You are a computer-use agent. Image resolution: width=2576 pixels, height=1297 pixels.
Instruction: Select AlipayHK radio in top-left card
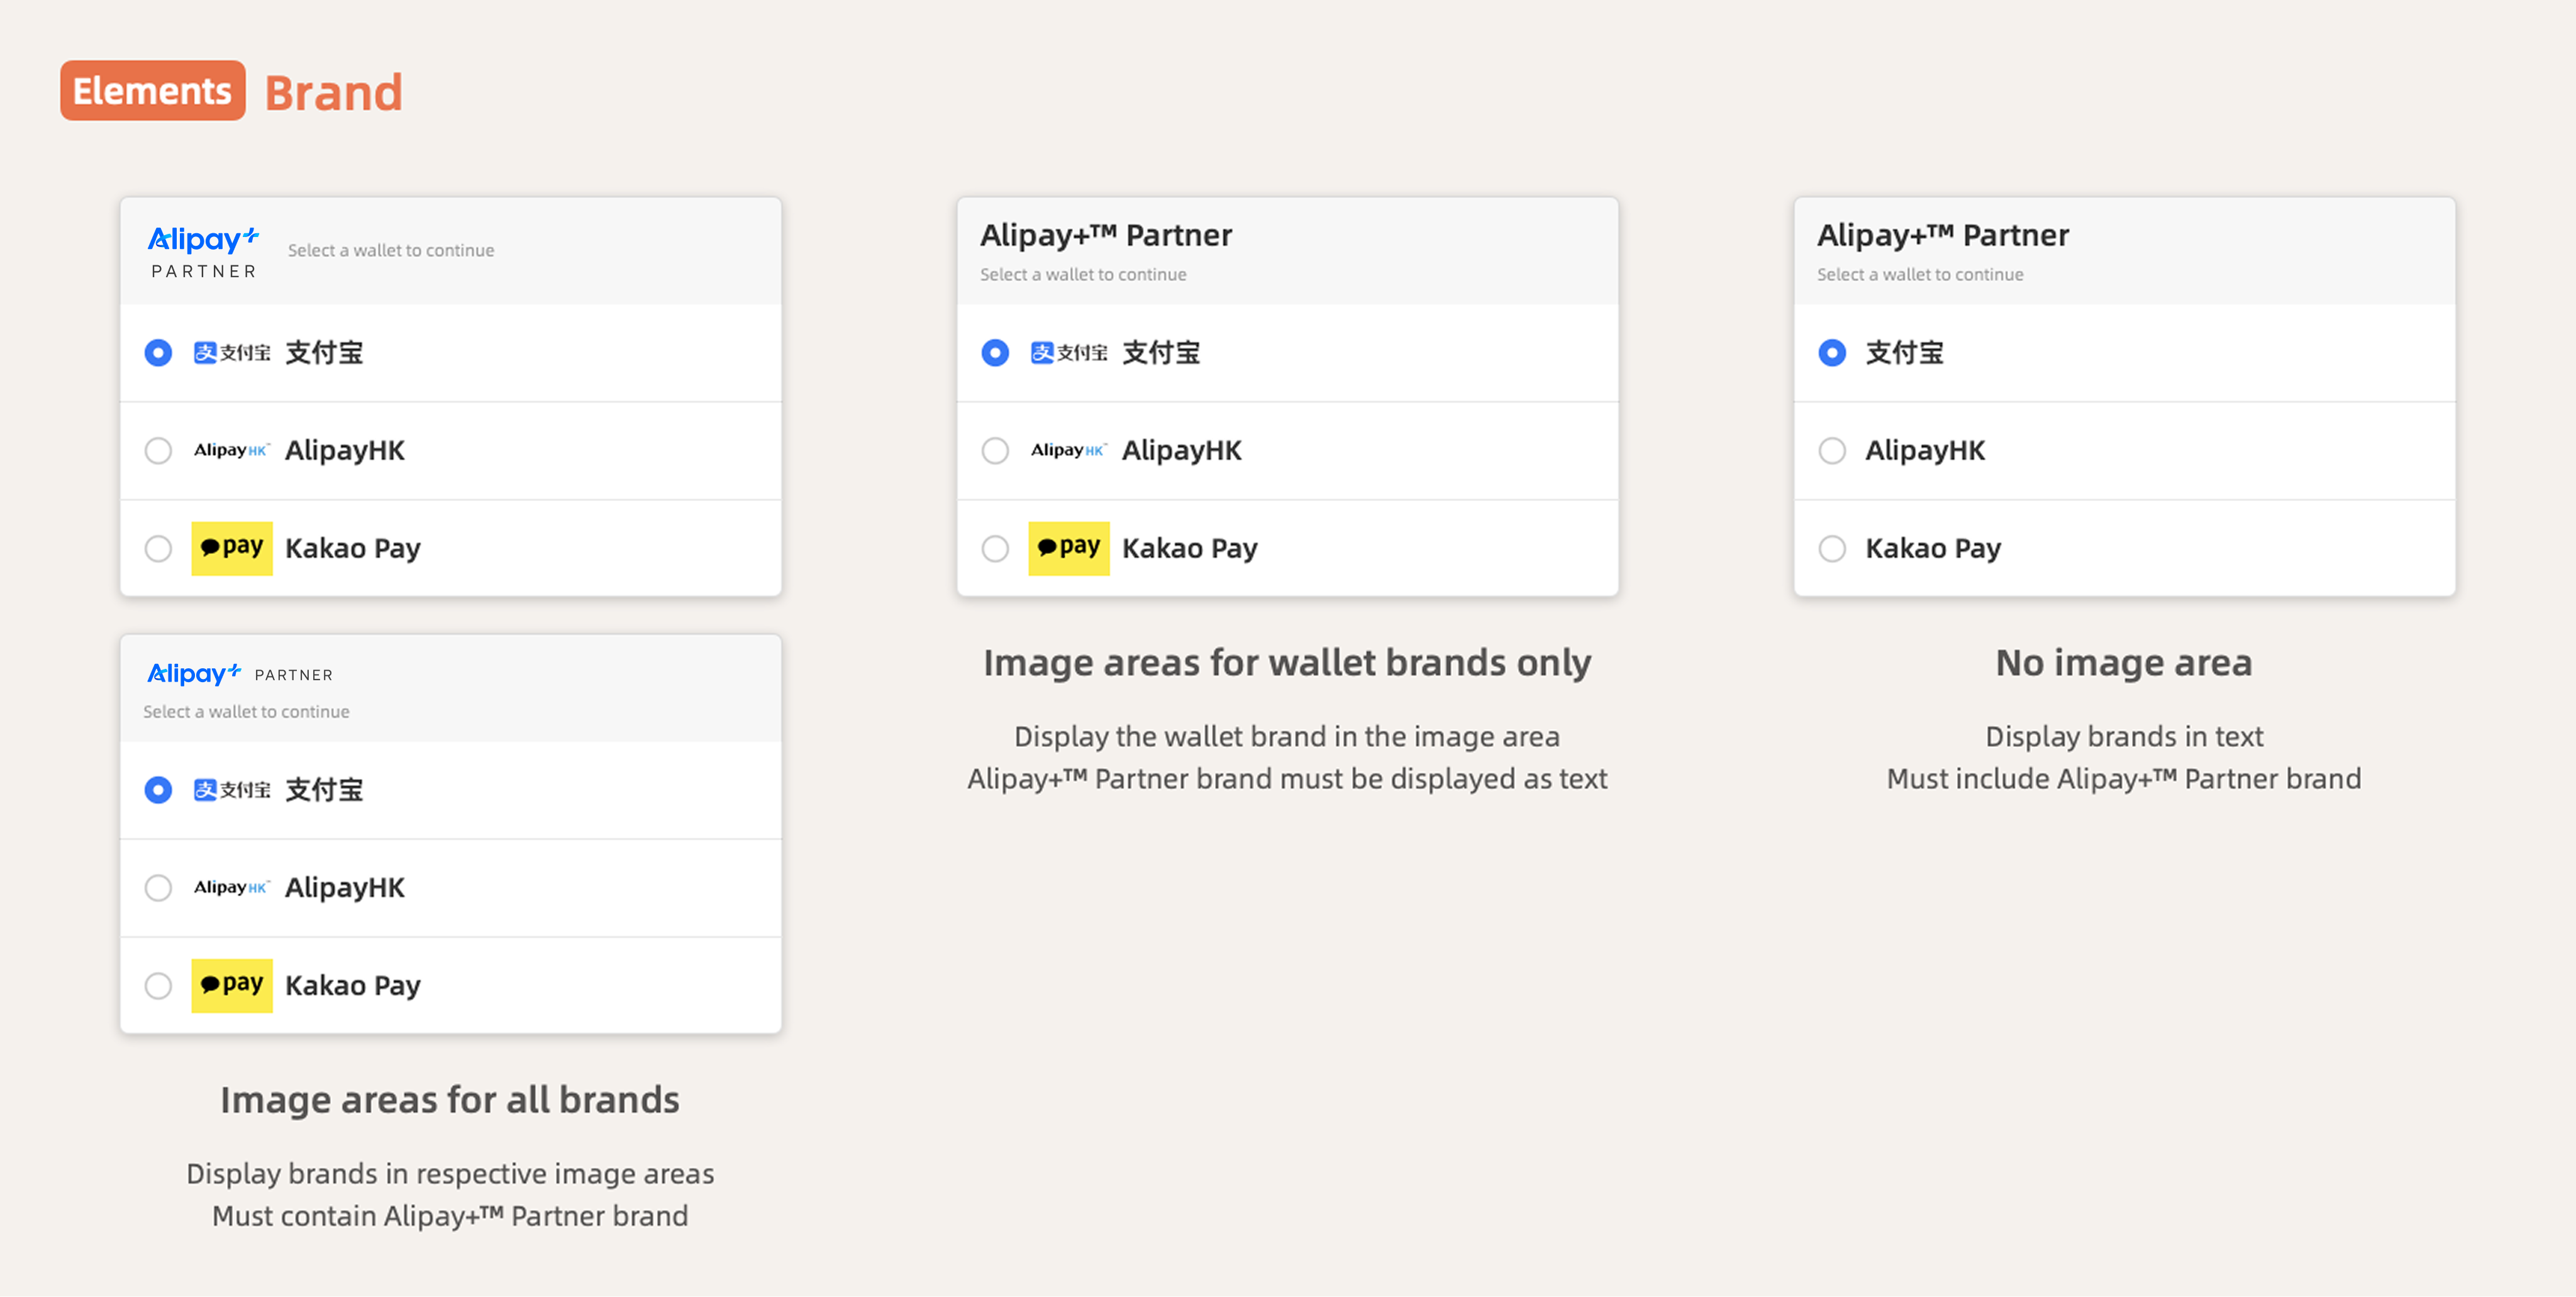point(158,450)
